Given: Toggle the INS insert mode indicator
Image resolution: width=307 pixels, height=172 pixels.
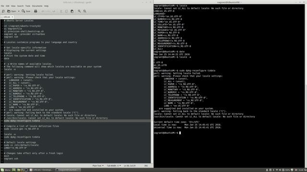Looking at the screenshot, I should [146, 166].
